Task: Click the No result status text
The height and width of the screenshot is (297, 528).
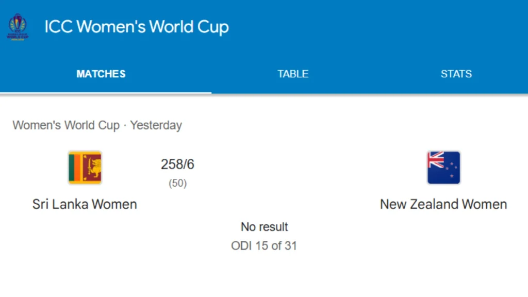Action: coord(264,227)
